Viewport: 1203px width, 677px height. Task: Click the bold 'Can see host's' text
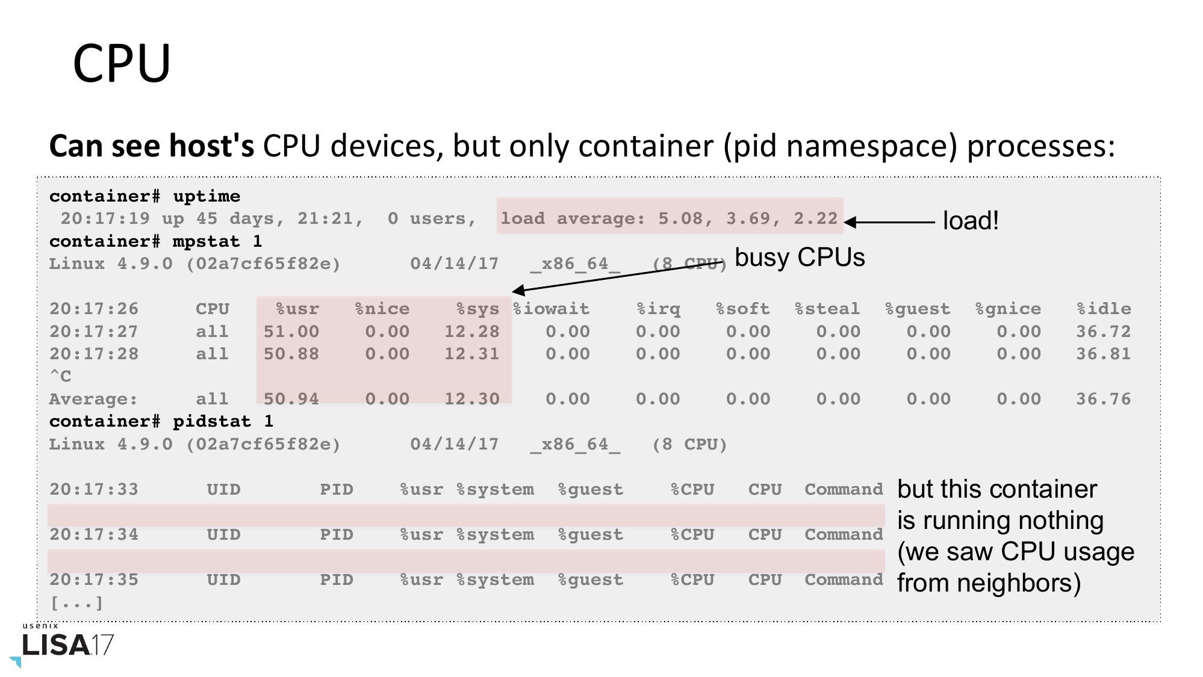point(151,146)
